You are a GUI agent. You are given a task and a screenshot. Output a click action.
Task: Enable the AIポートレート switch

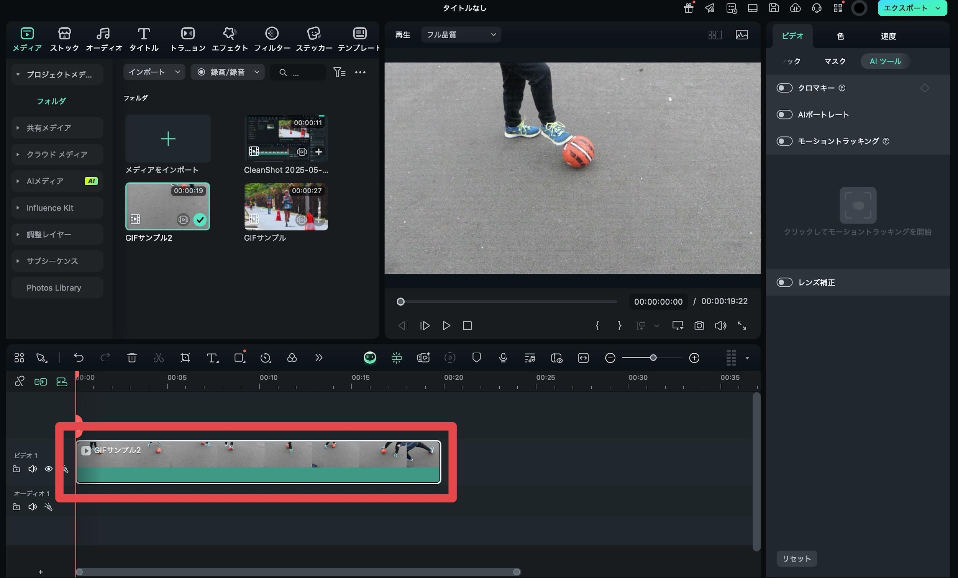coord(784,114)
